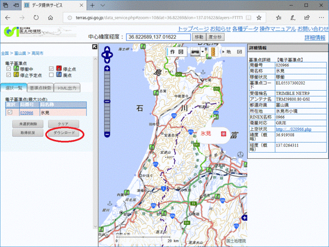Click the station marker near 志賀
The width and height of the screenshot is (329, 247).
tap(156, 92)
